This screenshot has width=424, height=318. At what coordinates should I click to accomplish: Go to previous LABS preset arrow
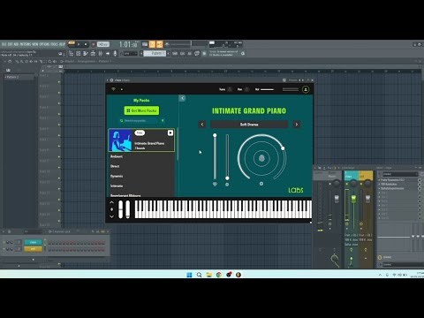coord(202,125)
